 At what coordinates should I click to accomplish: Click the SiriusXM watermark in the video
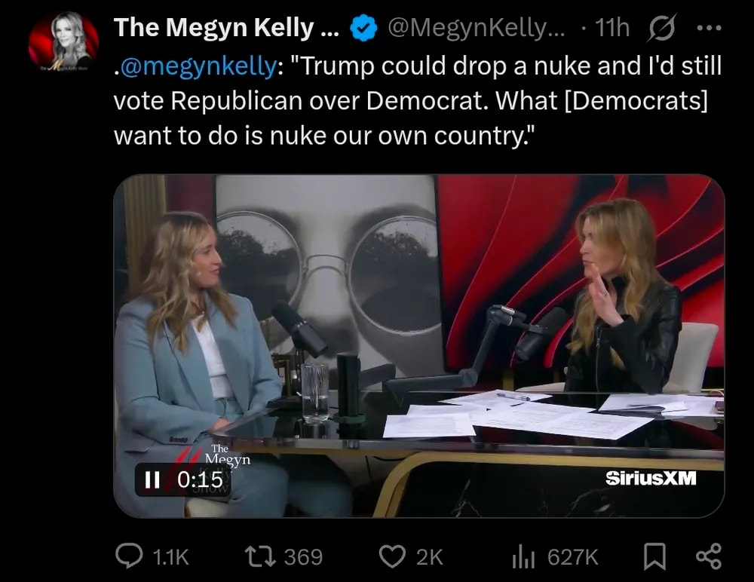651,478
